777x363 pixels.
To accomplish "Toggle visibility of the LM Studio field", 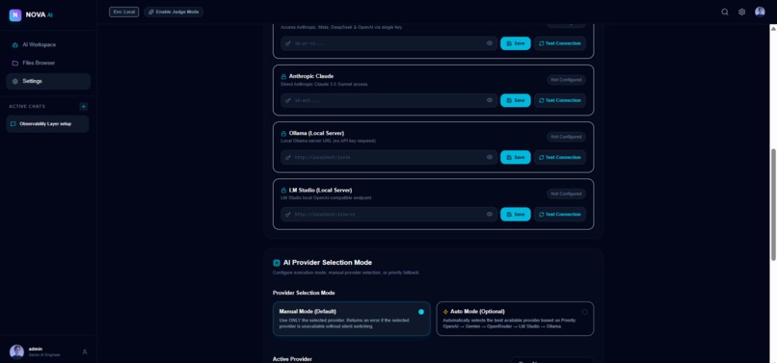I will tap(490, 214).
